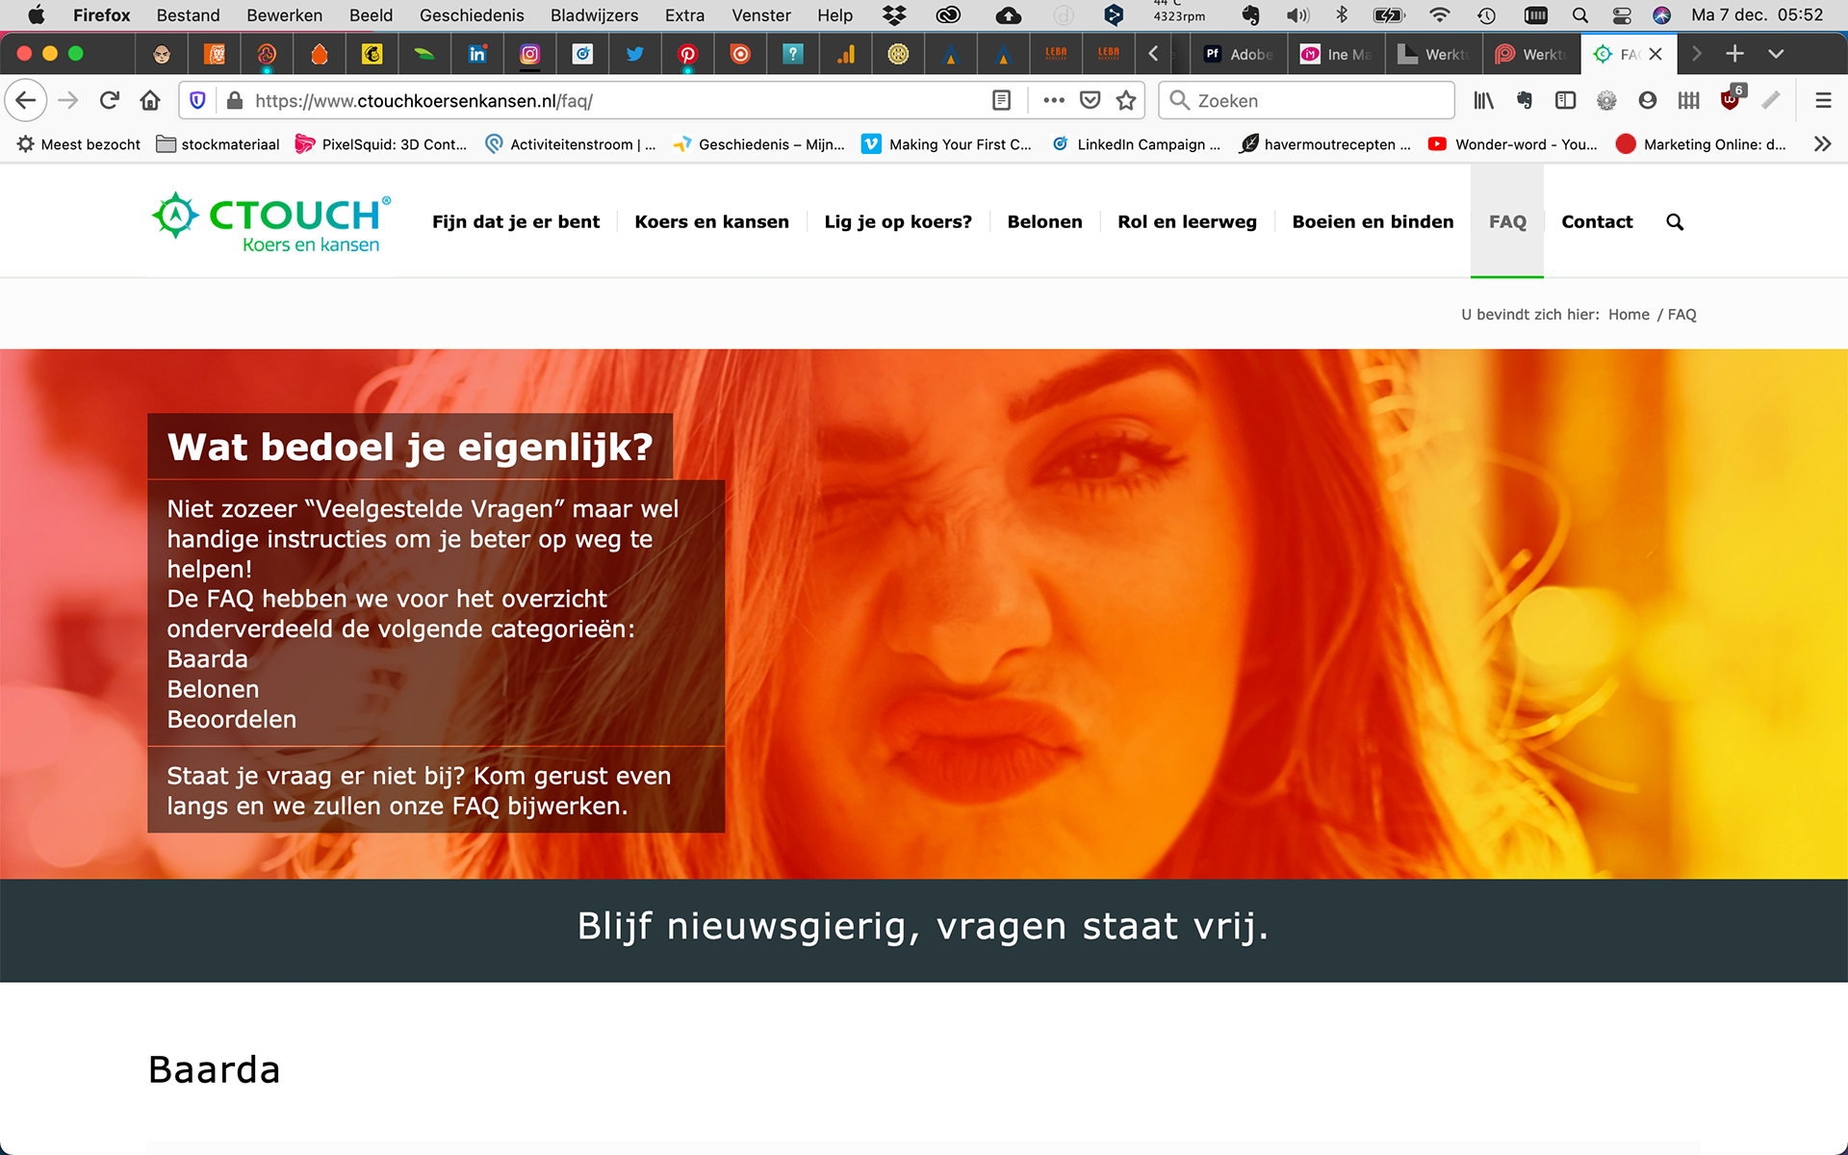Follow the Home breadcrumb link
This screenshot has width=1848, height=1155.
(1629, 315)
